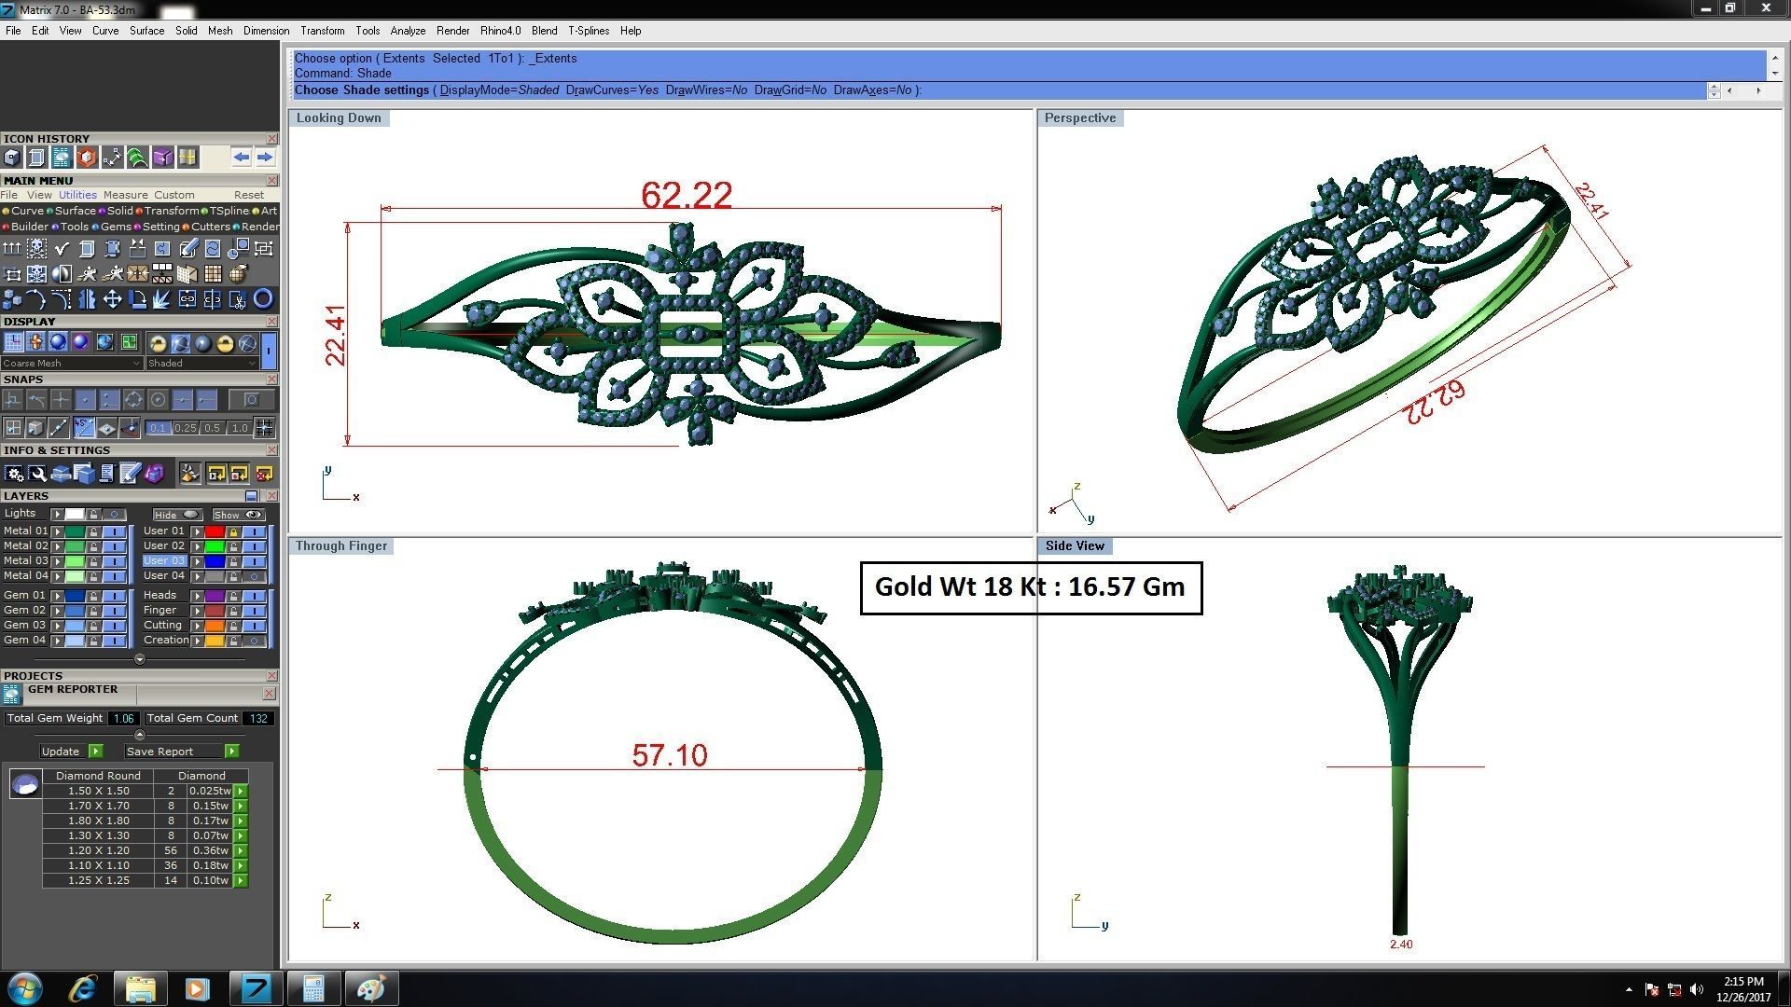Expand the User 03 layer arrow
The width and height of the screenshot is (1791, 1007).
click(x=197, y=561)
